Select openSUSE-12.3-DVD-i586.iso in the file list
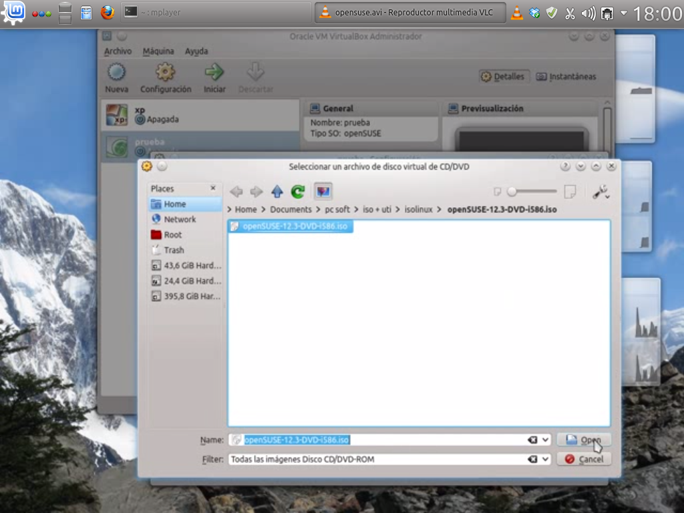The width and height of the screenshot is (684, 513). [x=291, y=226]
